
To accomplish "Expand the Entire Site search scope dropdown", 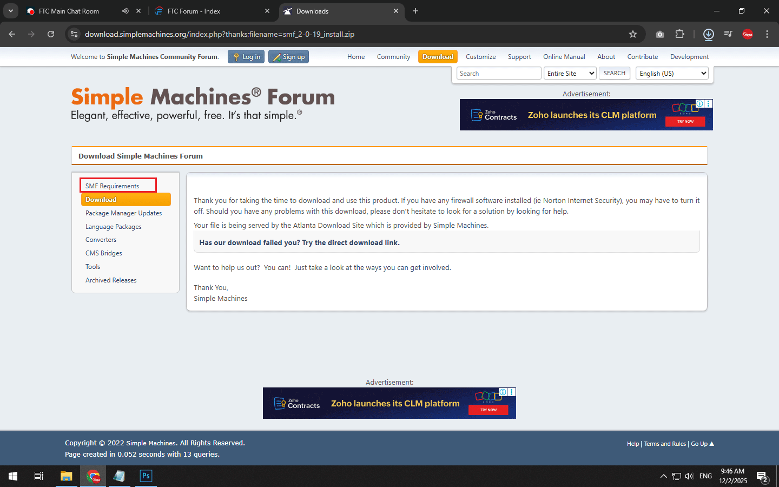I will tap(570, 74).
